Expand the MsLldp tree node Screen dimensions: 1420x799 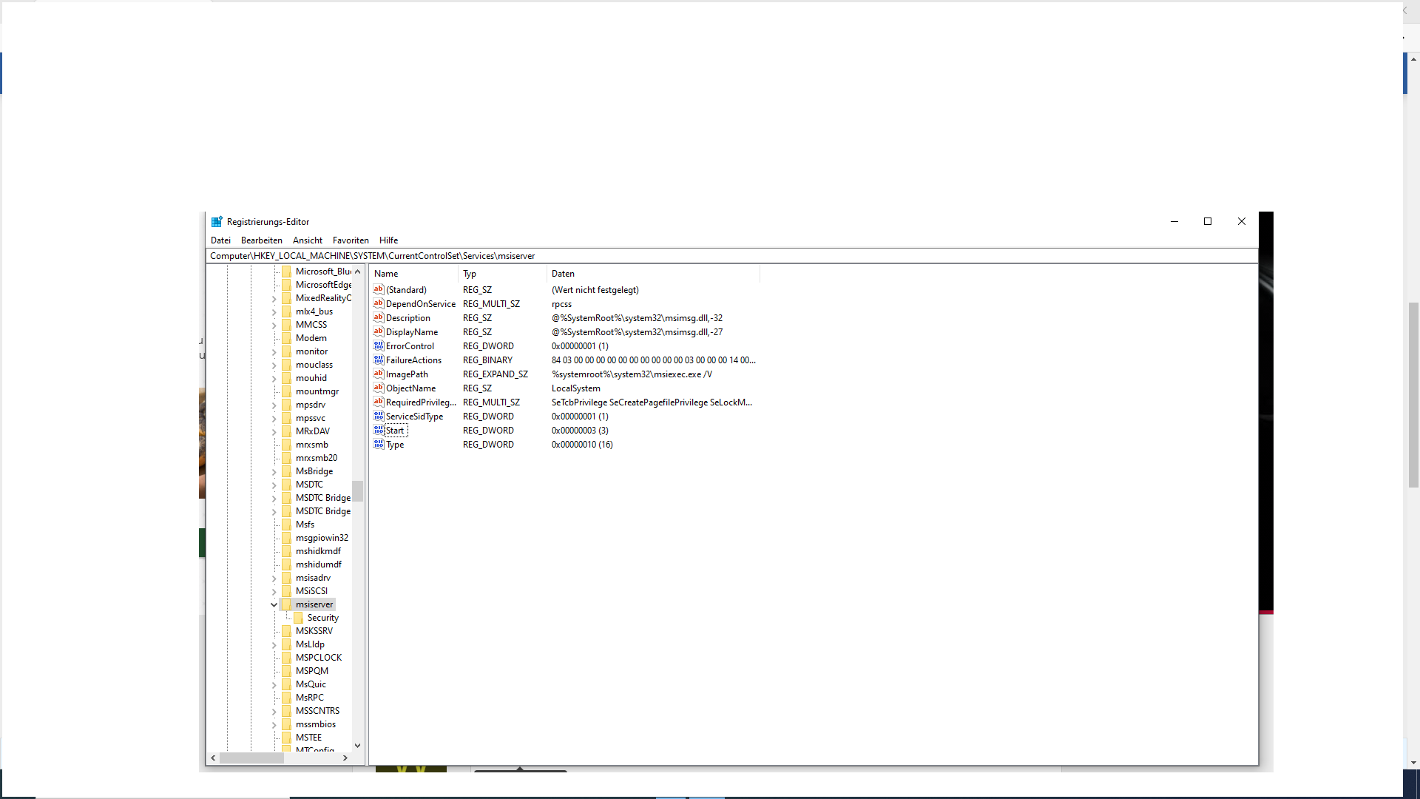click(274, 644)
